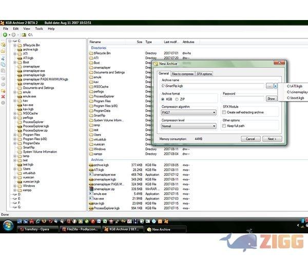
Task: Open the Compression level Normal dropdown
Action: [x=188, y=126]
